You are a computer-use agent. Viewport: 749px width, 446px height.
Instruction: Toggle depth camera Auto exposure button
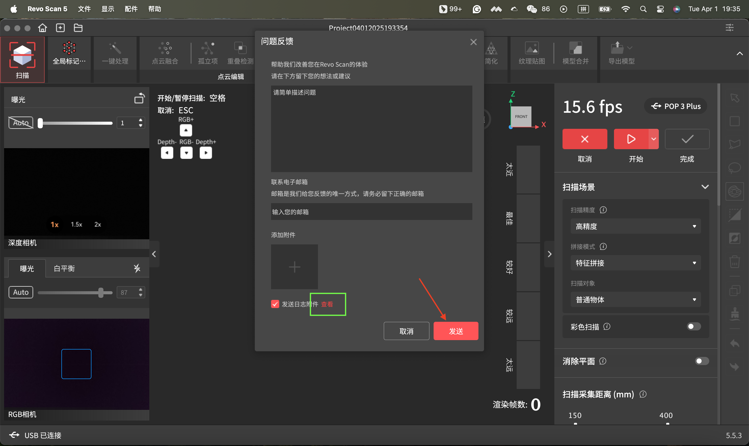[21, 123]
